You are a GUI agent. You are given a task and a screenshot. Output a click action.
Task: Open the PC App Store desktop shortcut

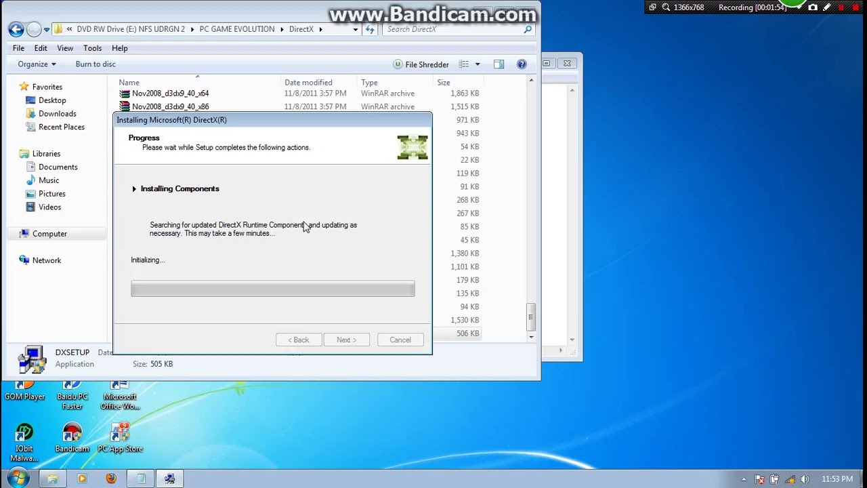[x=120, y=438]
